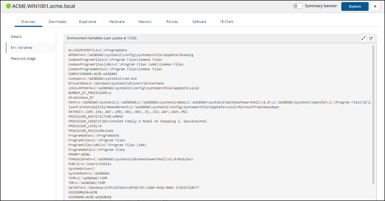The width and height of the screenshot is (385, 201).
Task: Select the Hardware tab
Action: [x=117, y=22]
